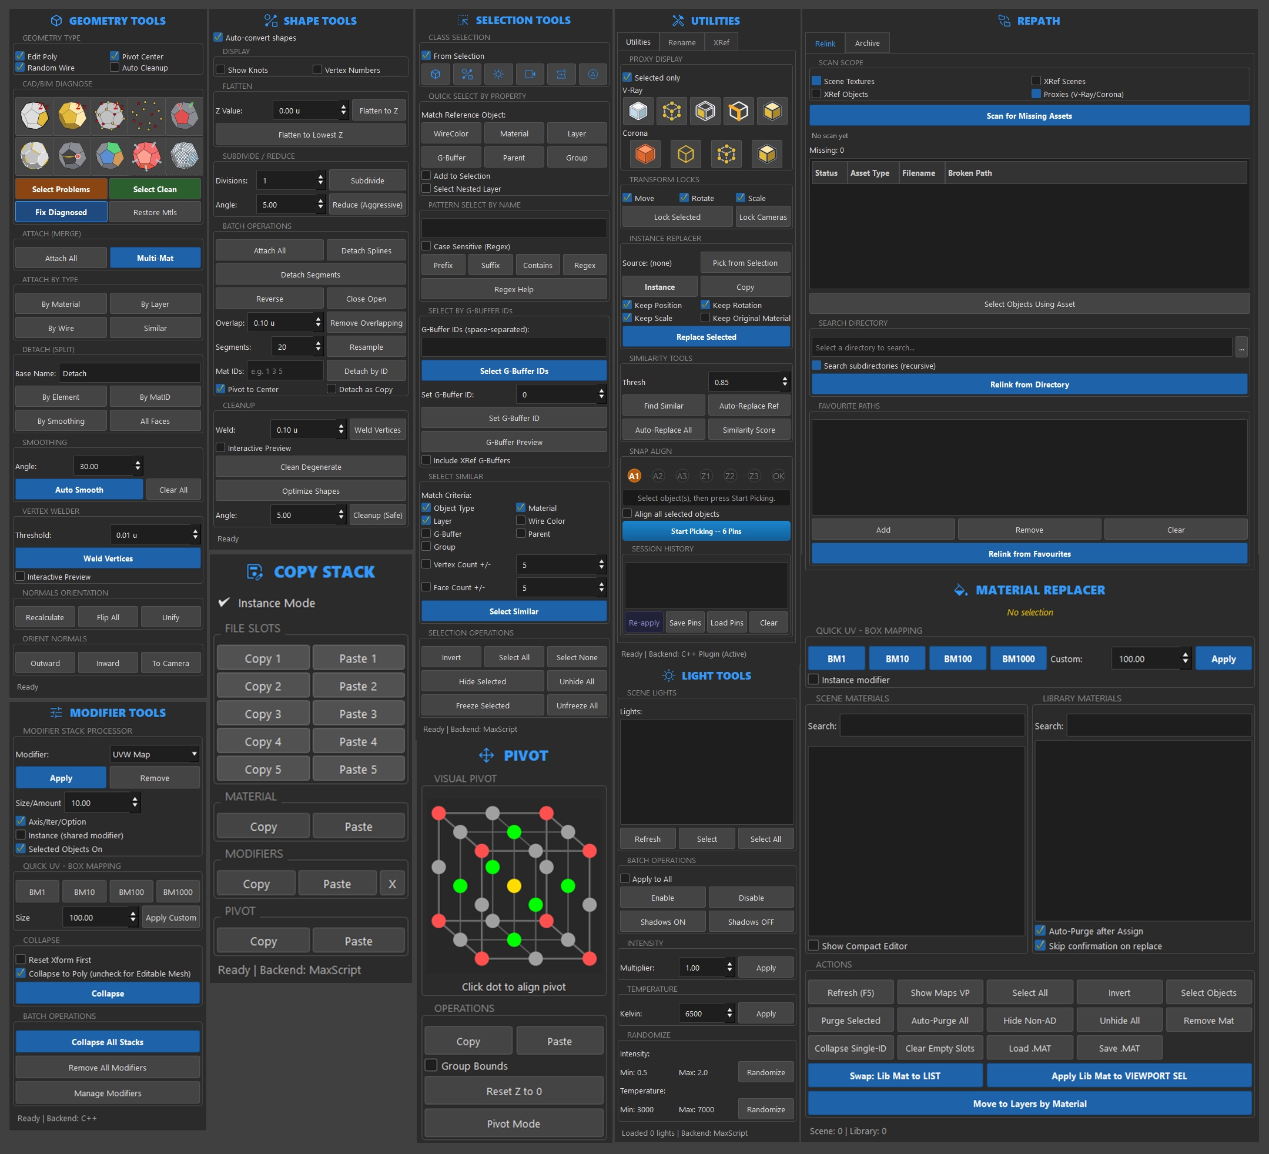The width and height of the screenshot is (1269, 1154).
Task: Open the Relink tab in Repath
Action: coord(825,44)
